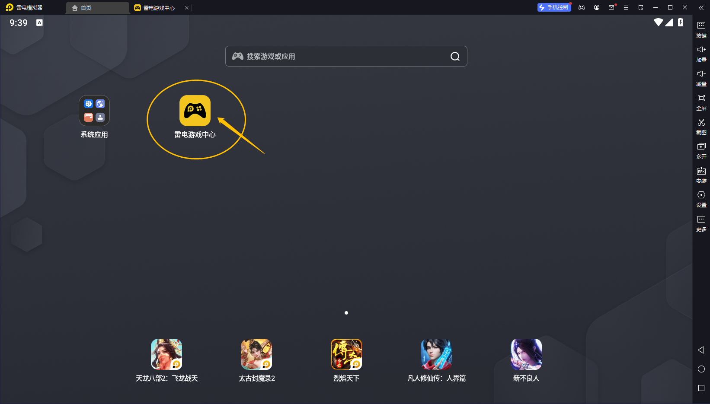Close the 雷电游戏中心 tab
This screenshot has width=710, height=404.
click(187, 8)
